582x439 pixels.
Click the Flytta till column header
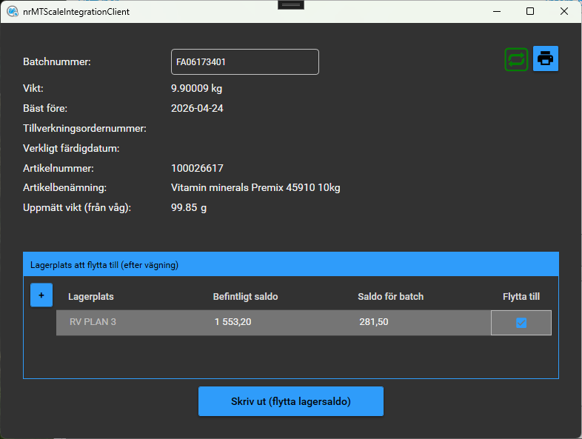(x=521, y=297)
